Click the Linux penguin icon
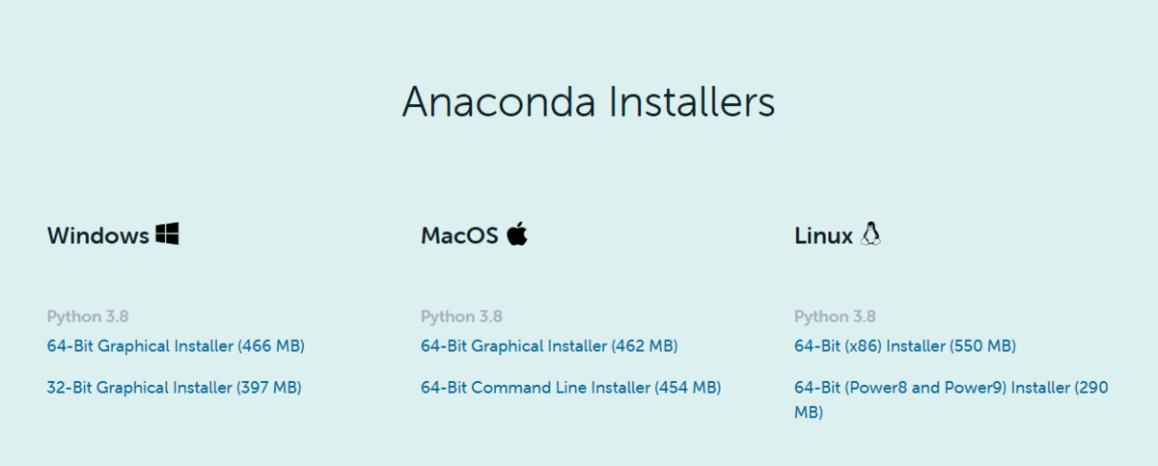 872,233
